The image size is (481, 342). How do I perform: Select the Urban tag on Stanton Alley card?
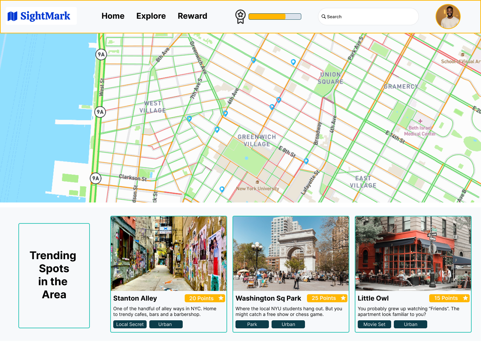coord(166,324)
